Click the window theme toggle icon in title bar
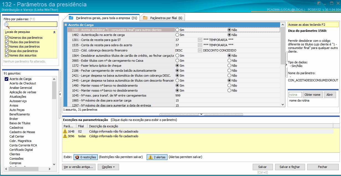 [x=319, y=3]
